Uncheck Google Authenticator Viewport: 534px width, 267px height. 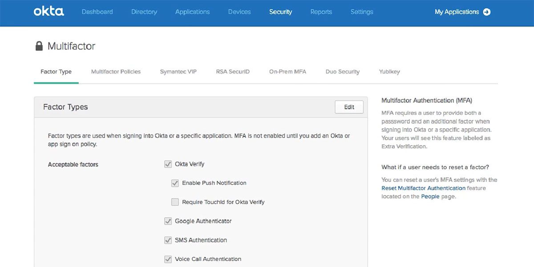168,221
